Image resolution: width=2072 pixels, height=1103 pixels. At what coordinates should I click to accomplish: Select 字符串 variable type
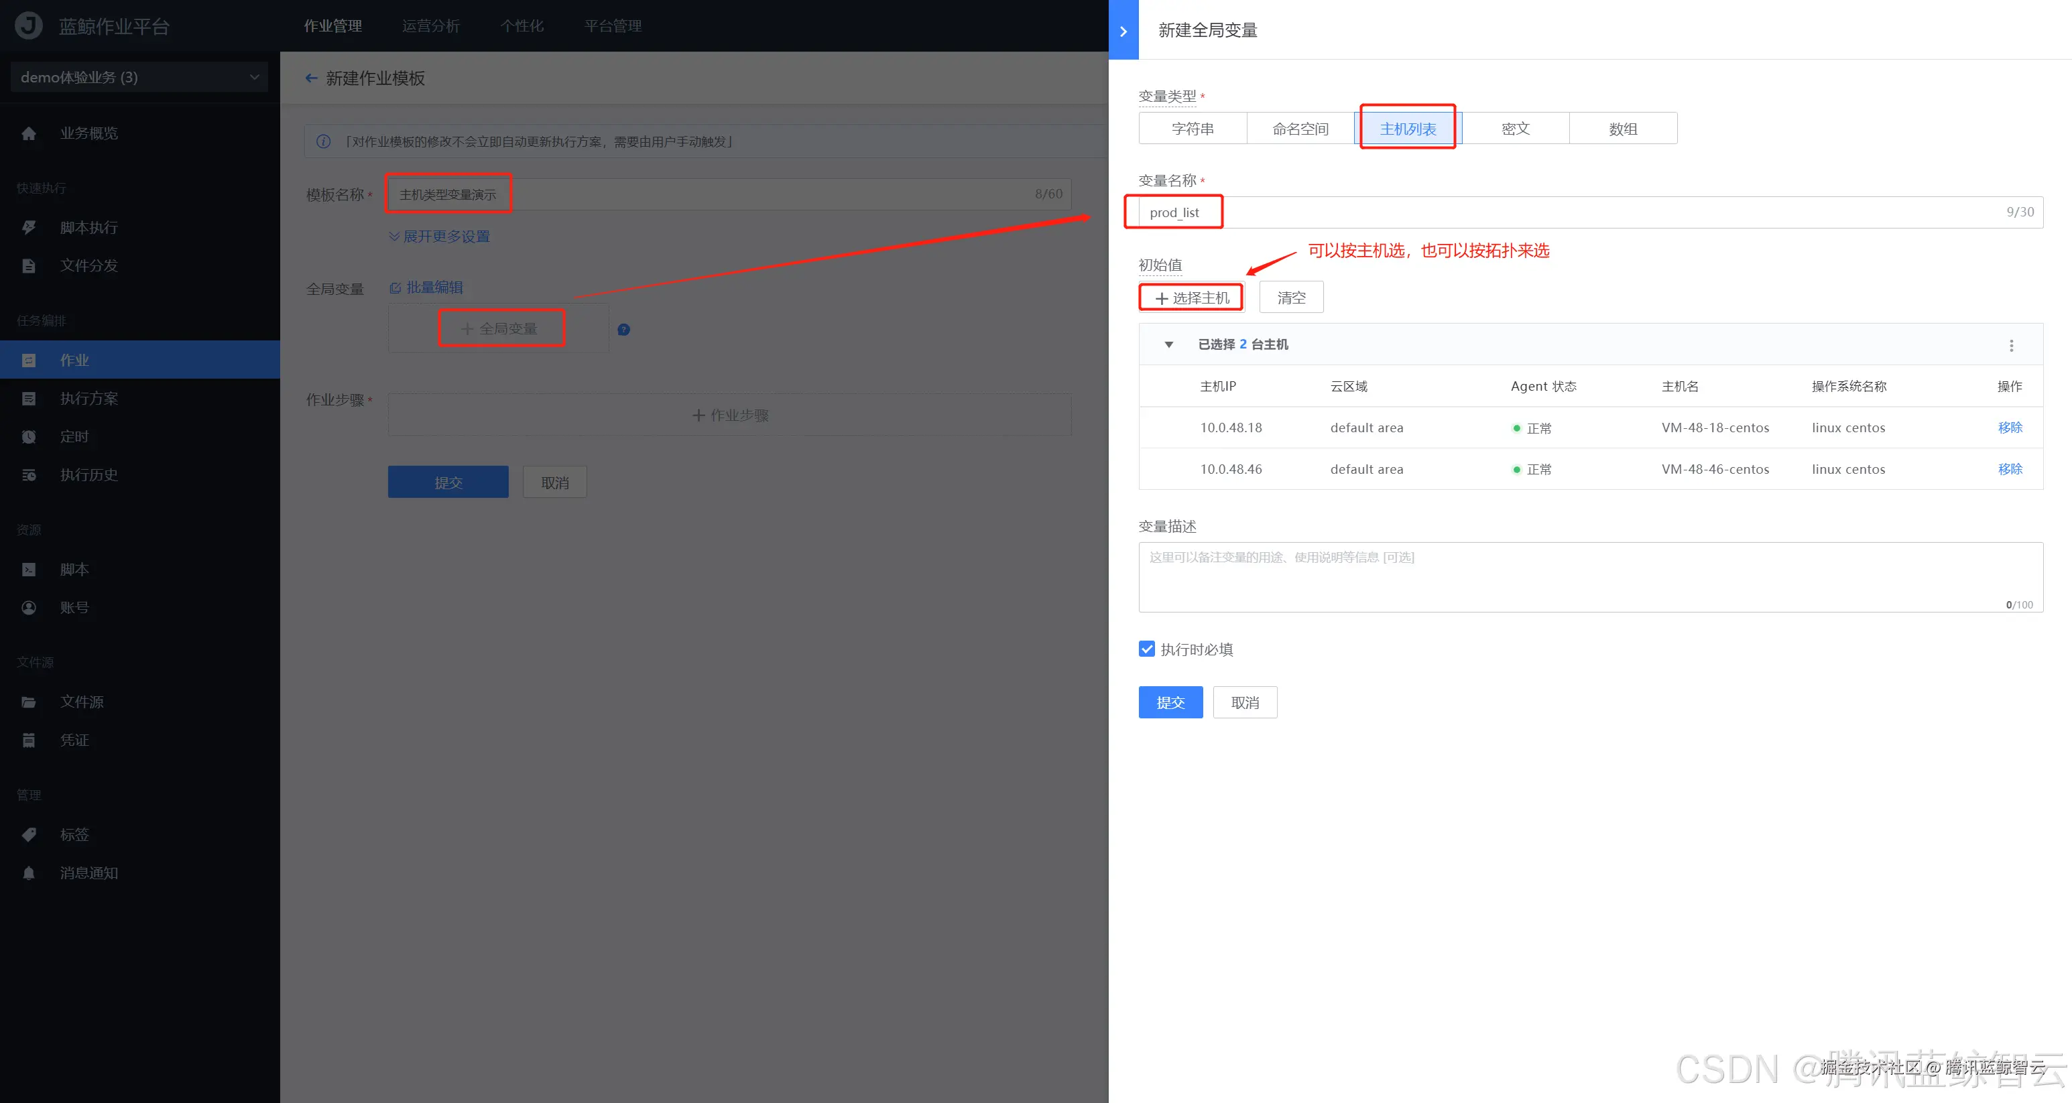(1192, 129)
